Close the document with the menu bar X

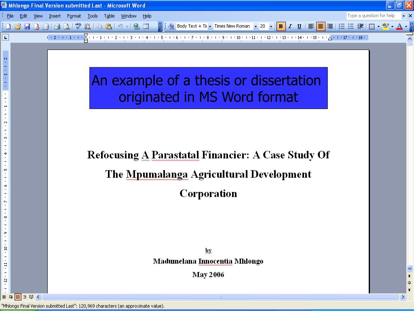(410, 16)
